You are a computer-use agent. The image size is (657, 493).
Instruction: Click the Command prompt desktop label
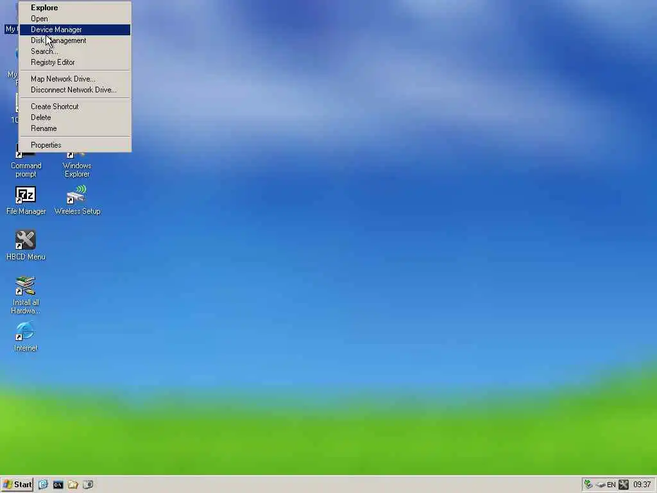point(26,169)
